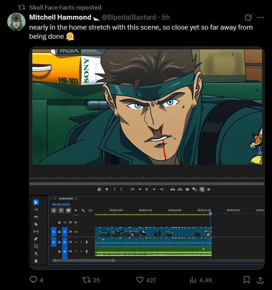Open the @BipedalBastard handle link
This screenshot has height=290, width=272.
tap(129, 17)
